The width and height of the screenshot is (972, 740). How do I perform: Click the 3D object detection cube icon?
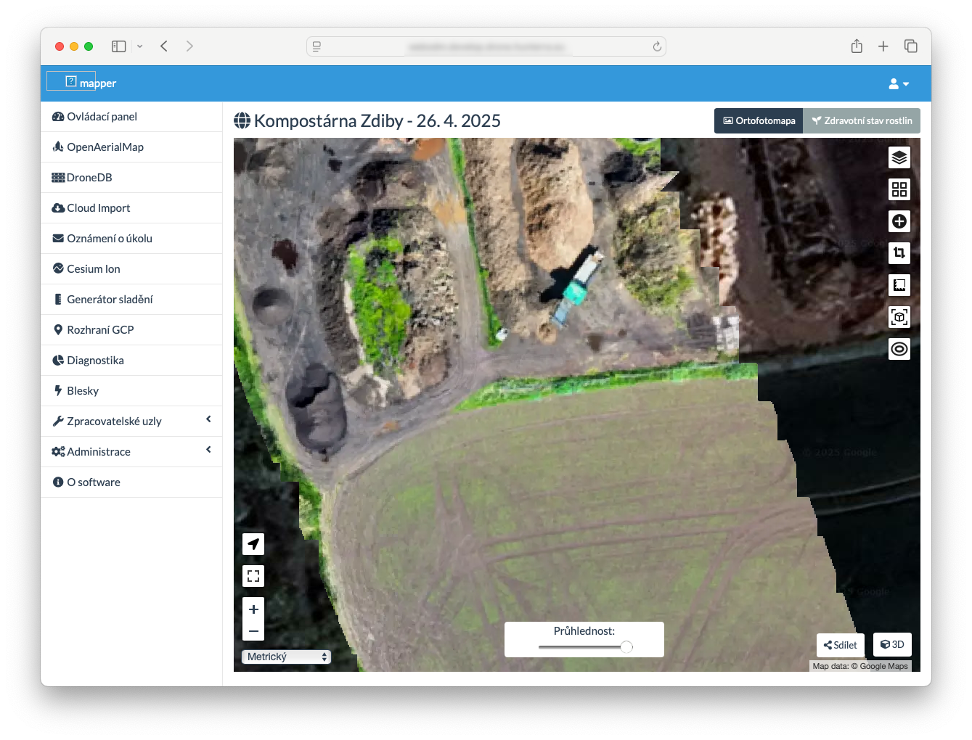point(899,317)
